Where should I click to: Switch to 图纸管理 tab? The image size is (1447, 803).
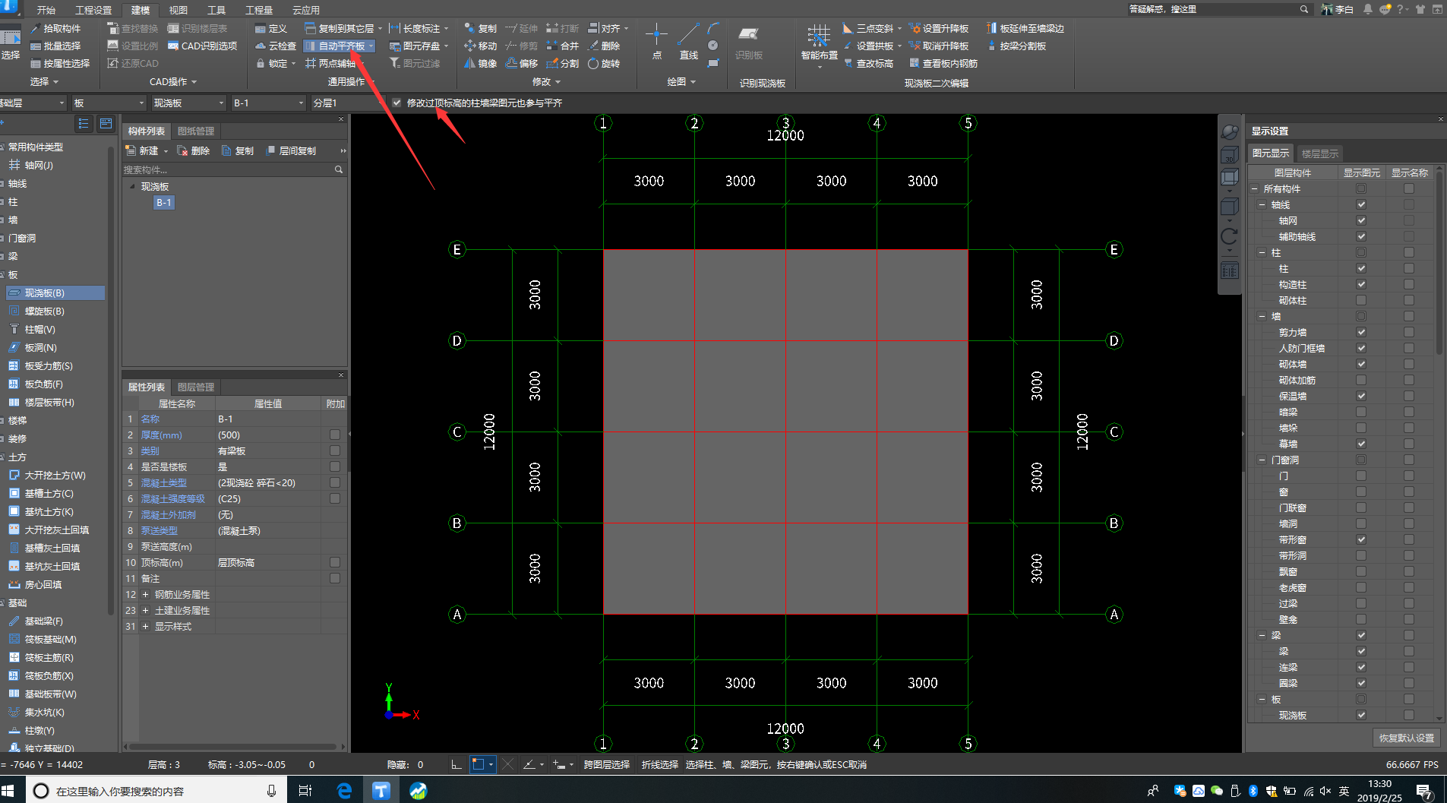pos(196,131)
